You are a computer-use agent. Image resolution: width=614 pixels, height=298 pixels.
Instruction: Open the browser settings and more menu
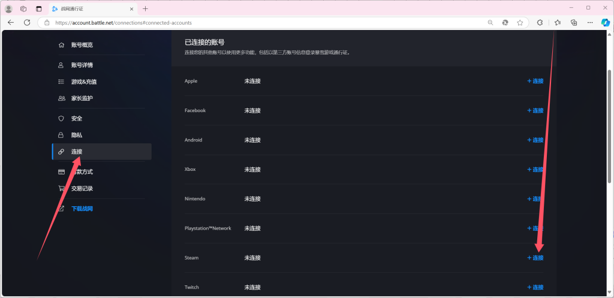(591, 23)
